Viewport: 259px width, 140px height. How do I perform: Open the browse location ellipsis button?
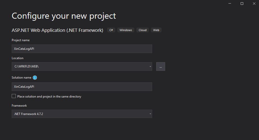161,66
